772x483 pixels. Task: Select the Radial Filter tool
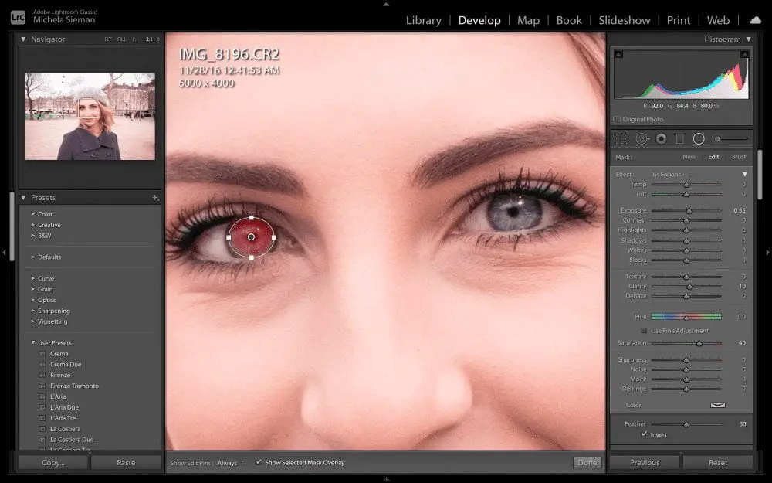point(699,139)
